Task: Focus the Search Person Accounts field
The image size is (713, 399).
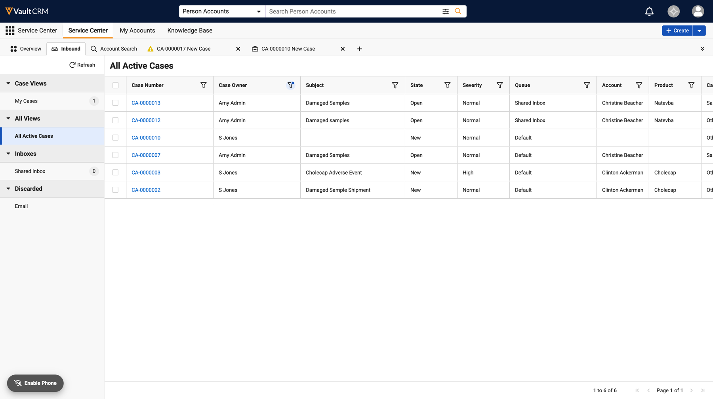Action: point(353,11)
